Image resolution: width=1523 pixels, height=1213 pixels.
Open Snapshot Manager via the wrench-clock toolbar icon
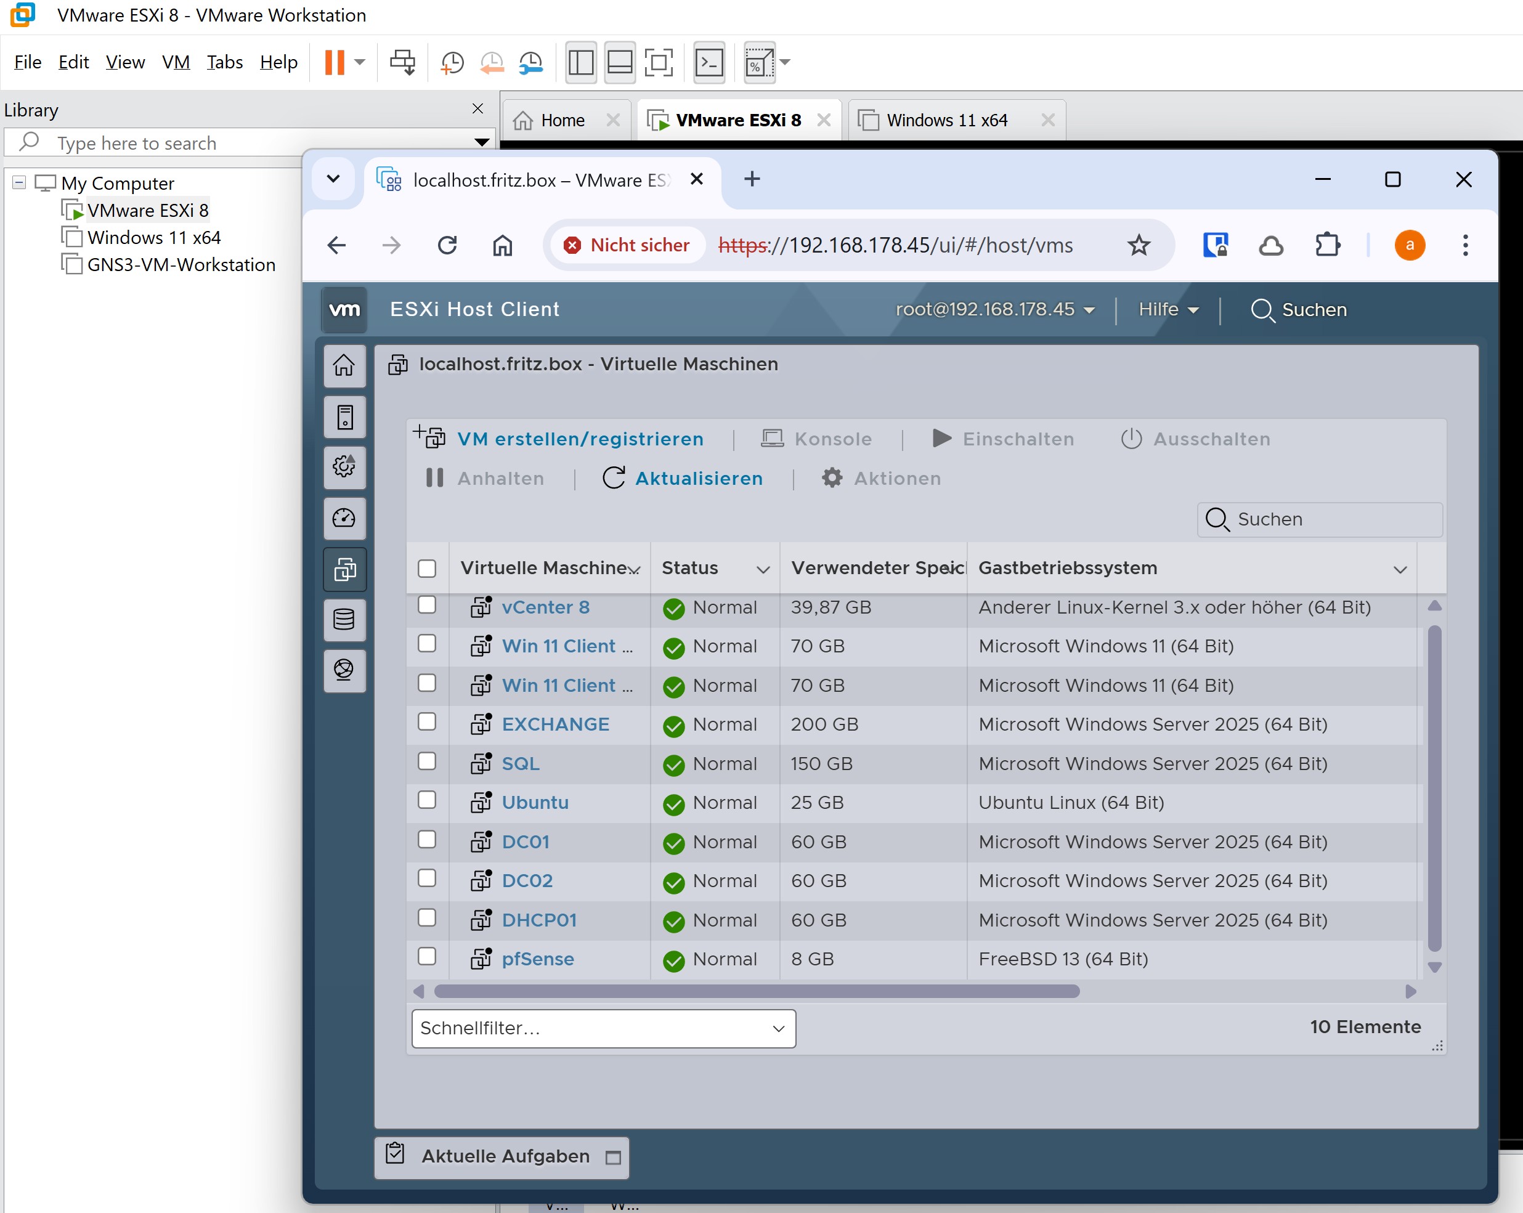pyautogui.click(x=530, y=62)
